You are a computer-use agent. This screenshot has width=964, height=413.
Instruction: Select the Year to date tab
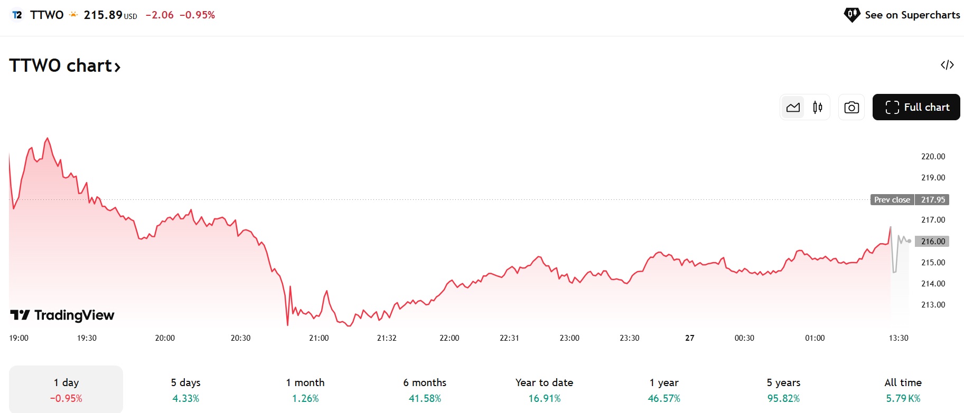(544, 389)
